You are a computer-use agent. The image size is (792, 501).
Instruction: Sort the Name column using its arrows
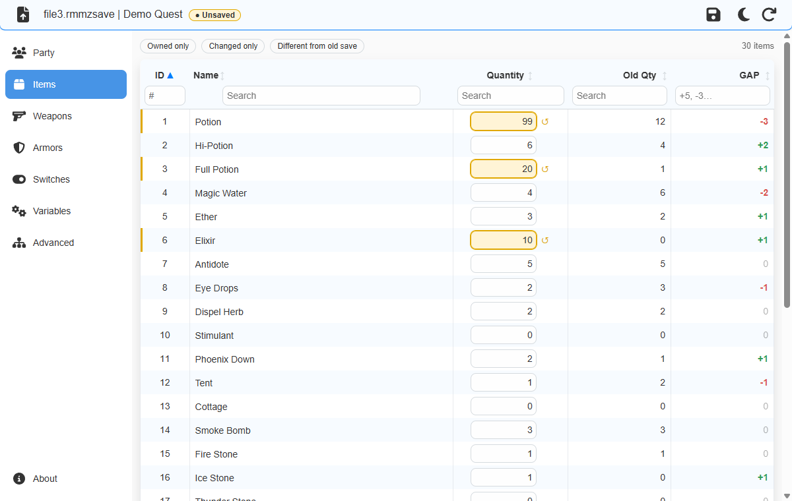point(222,76)
